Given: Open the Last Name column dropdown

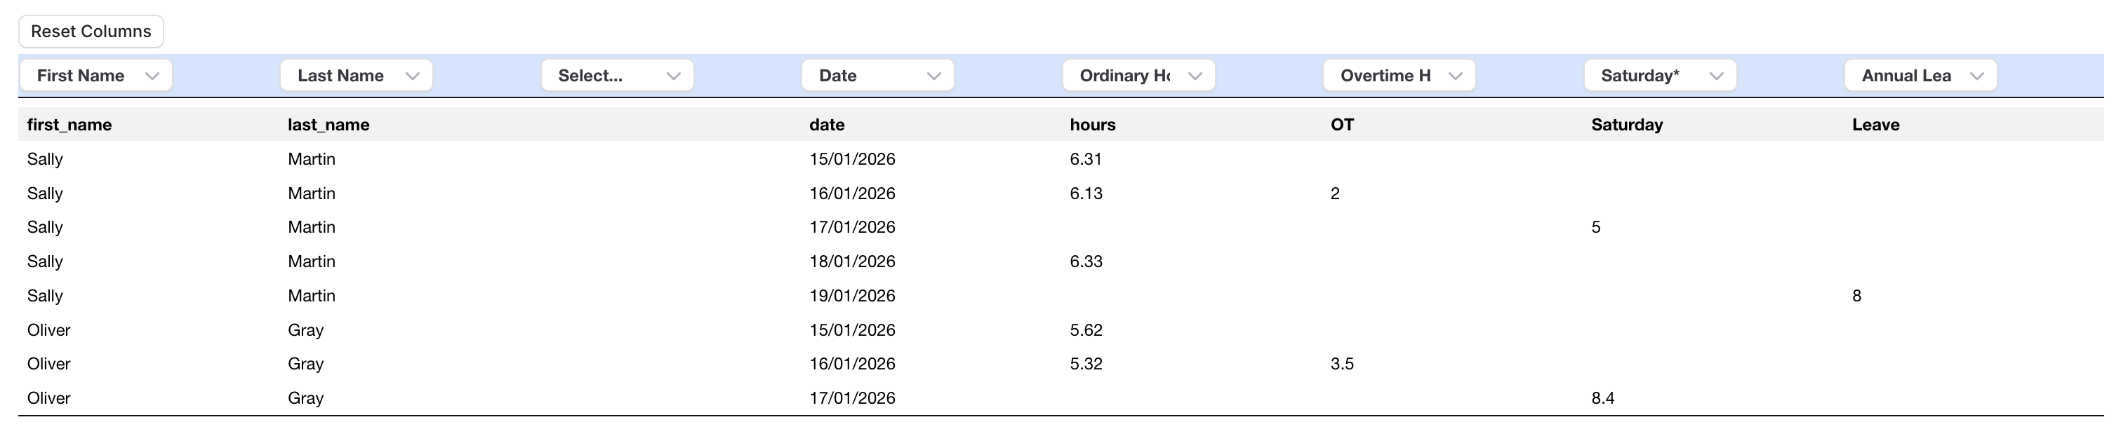Looking at the screenshot, I should point(356,76).
